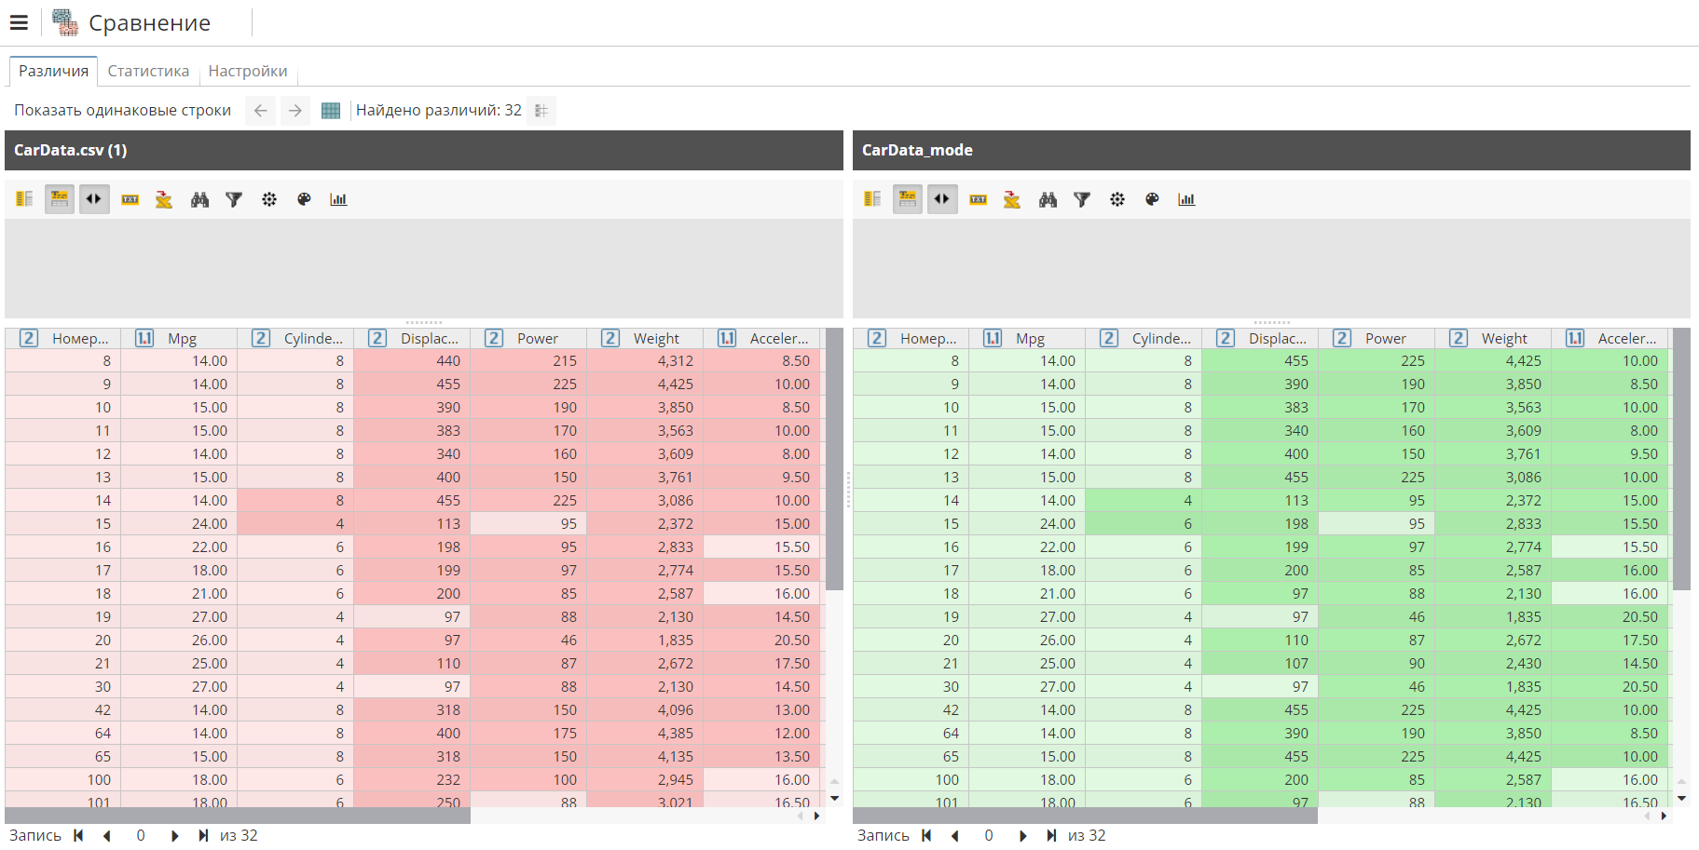Viewport: 1699px width, 850px height.
Task: Select cell 113 in left Displacement column
Action: pyautogui.click(x=412, y=523)
